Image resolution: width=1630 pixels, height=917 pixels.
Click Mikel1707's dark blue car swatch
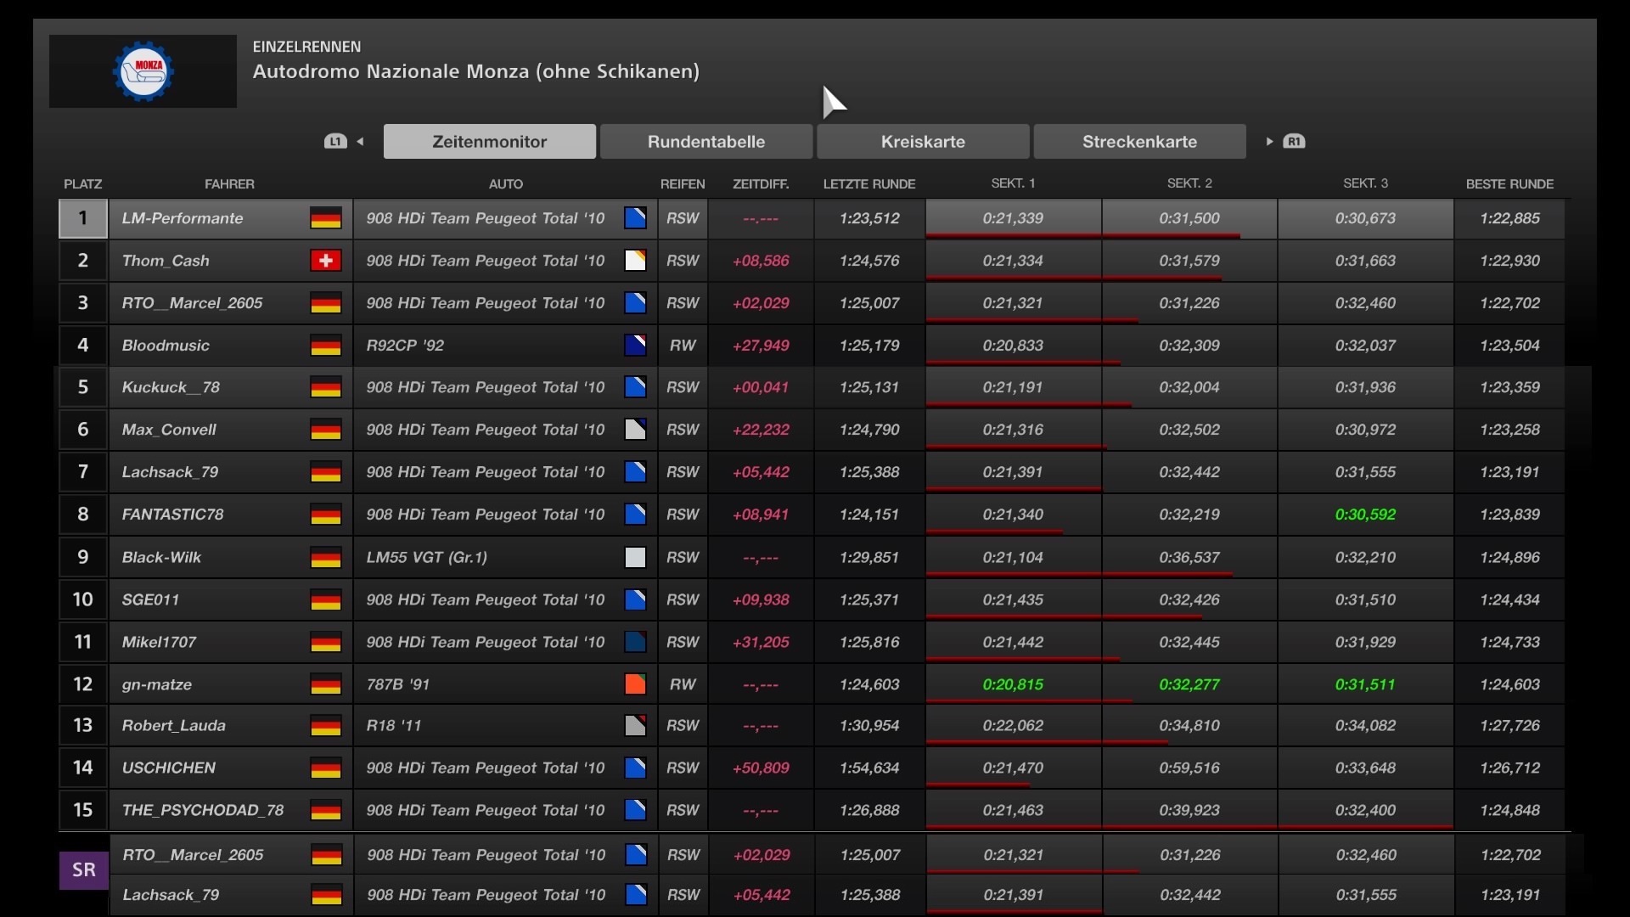tap(635, 642)
